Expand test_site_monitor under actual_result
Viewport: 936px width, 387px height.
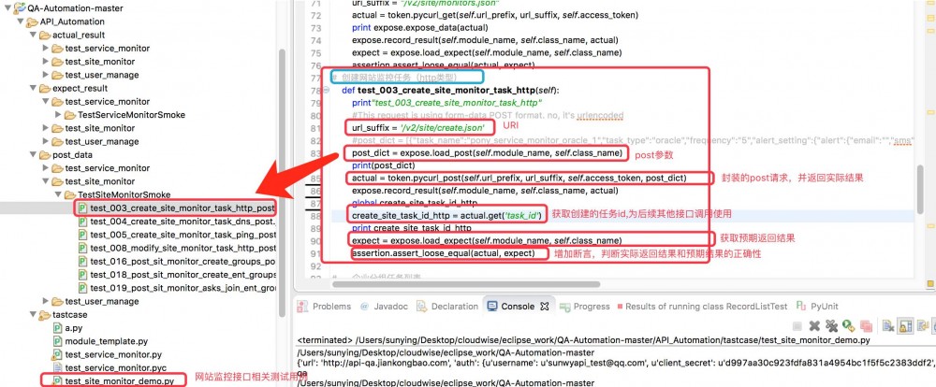tap(46, 62)
